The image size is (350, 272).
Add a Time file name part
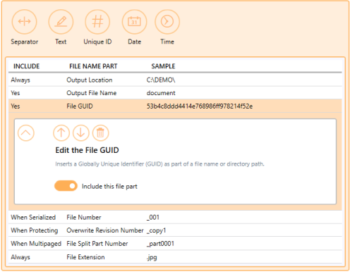[167, 22]
